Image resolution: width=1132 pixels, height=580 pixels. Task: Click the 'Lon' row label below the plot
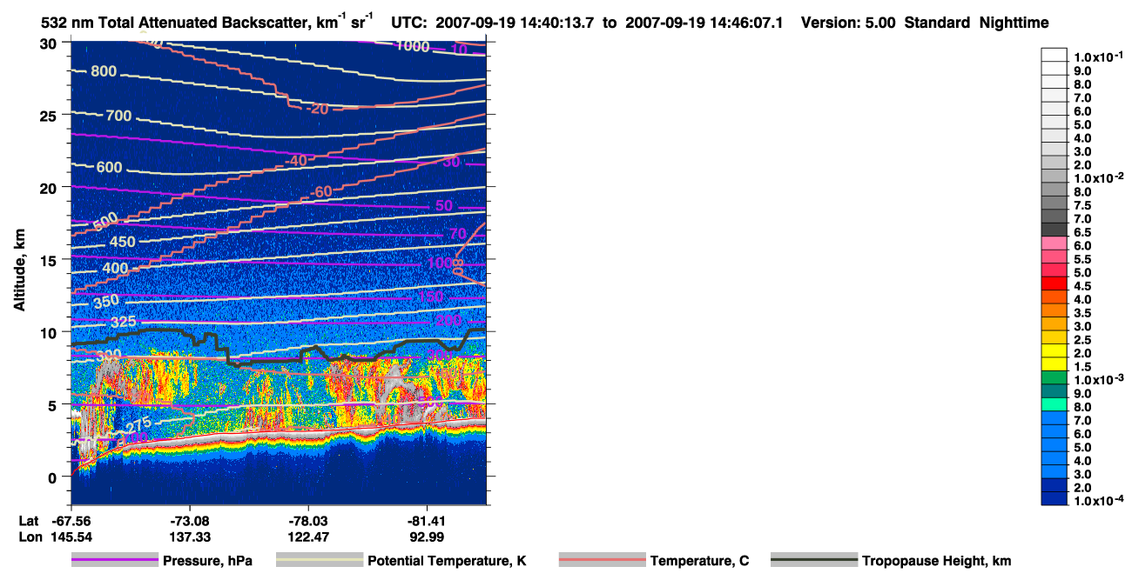pyautogui.click(x=29, y=537)
